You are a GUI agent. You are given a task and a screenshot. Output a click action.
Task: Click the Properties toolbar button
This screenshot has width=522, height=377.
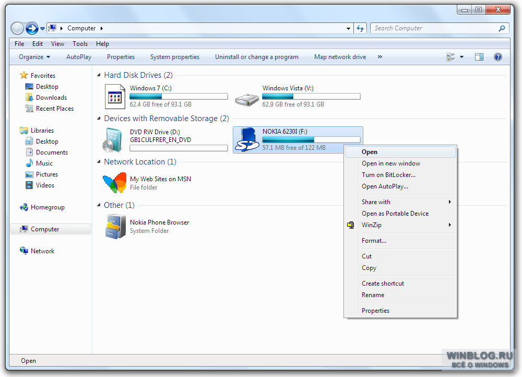click(121, 57)
